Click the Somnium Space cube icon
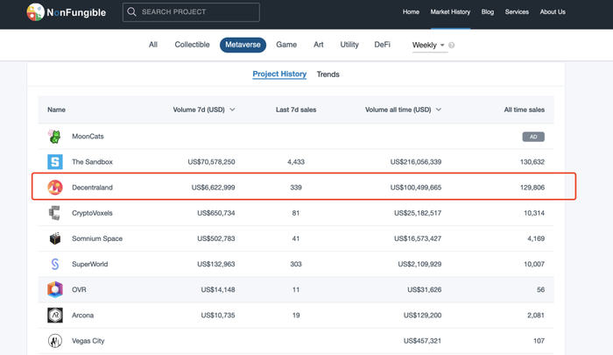613x355 pixels. pyautogui.click(x=54, y=238)
